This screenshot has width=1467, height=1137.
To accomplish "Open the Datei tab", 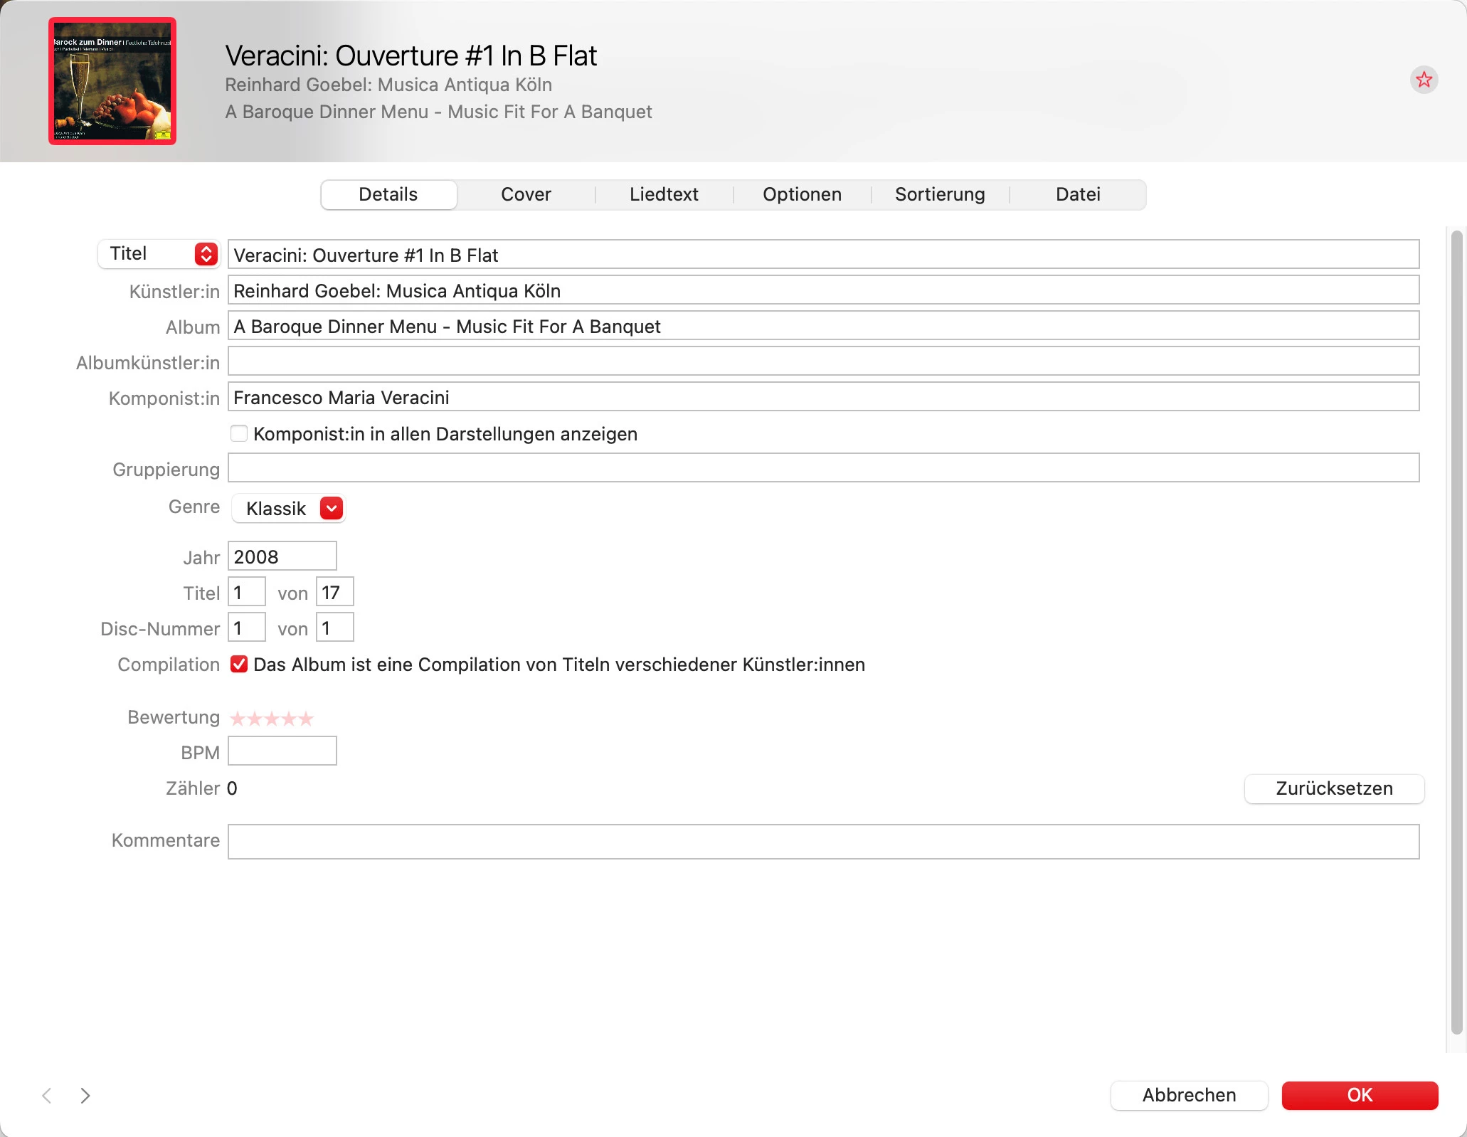I will 1078,194.
